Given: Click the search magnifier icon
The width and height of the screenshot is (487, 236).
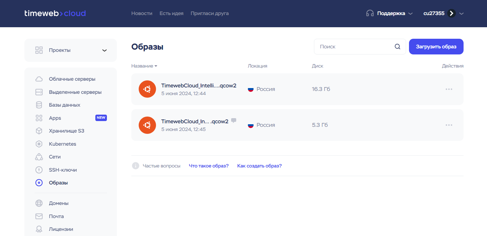Looking at the screenshot, I should click(x=397, y=47).
